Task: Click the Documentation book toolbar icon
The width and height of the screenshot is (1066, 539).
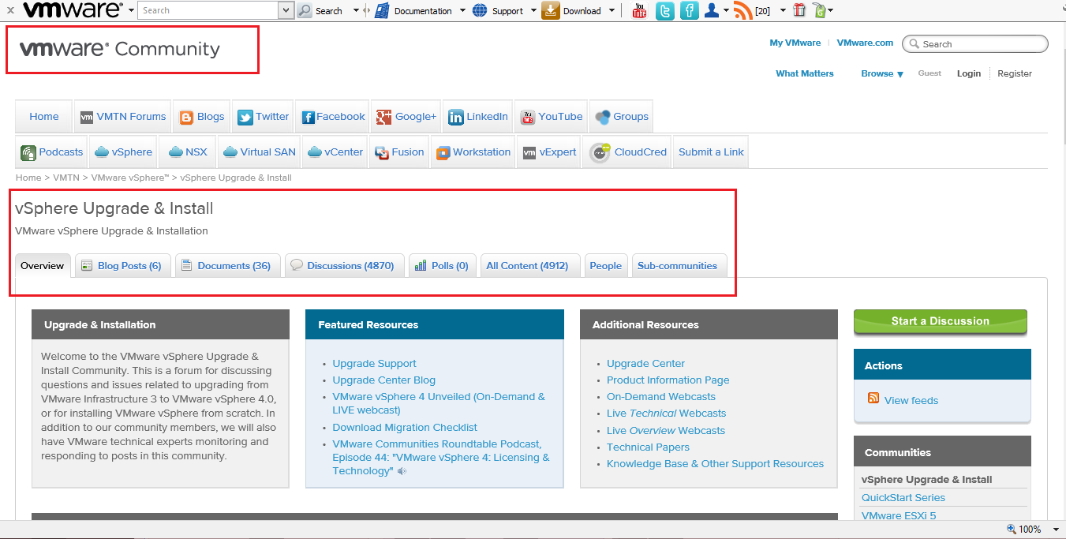Action: pyautogui.click(x=382, y=10)
